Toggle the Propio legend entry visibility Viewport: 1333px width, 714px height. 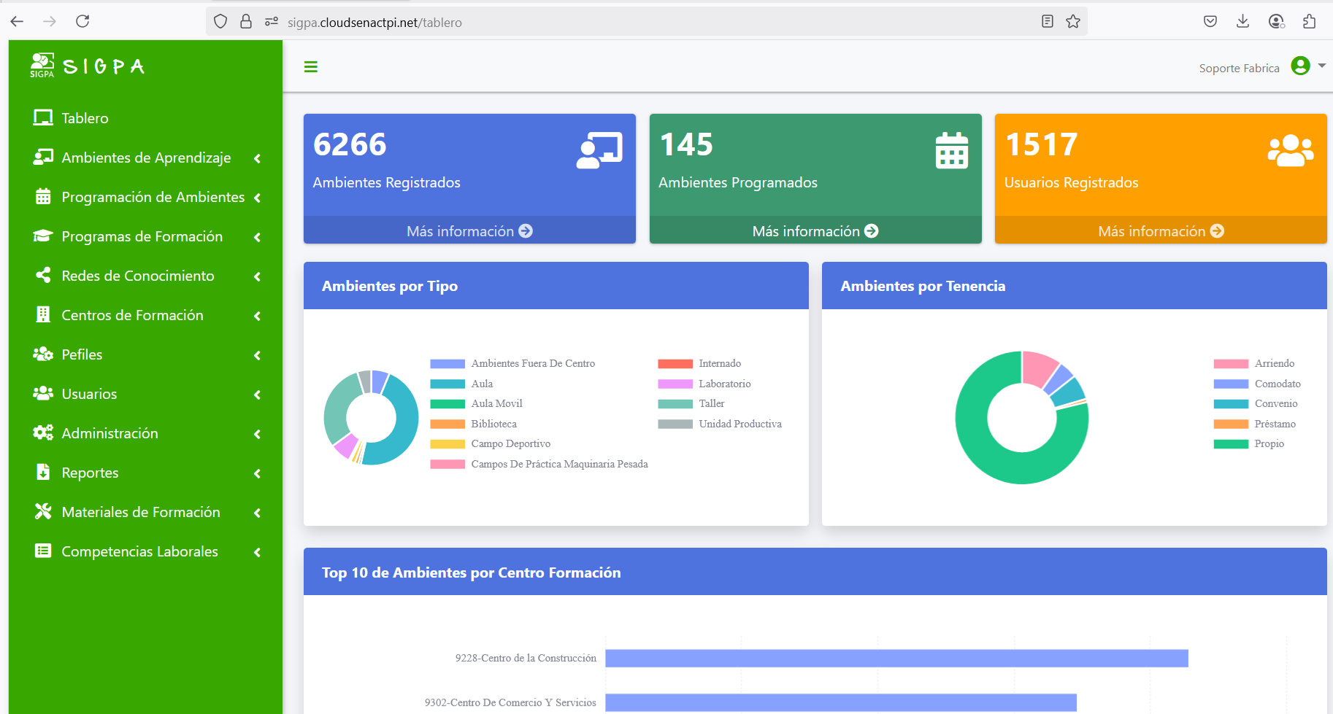tap(1269, 443)
